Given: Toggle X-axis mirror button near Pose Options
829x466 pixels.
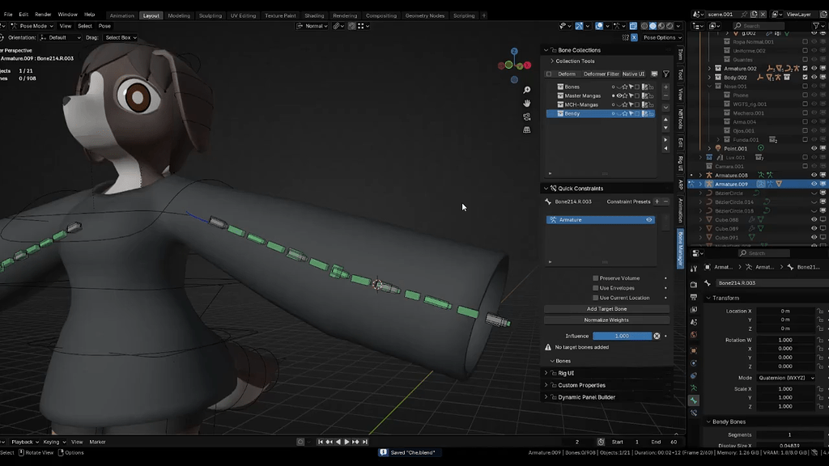Looking at the screenshot, I should pos(634,37).
